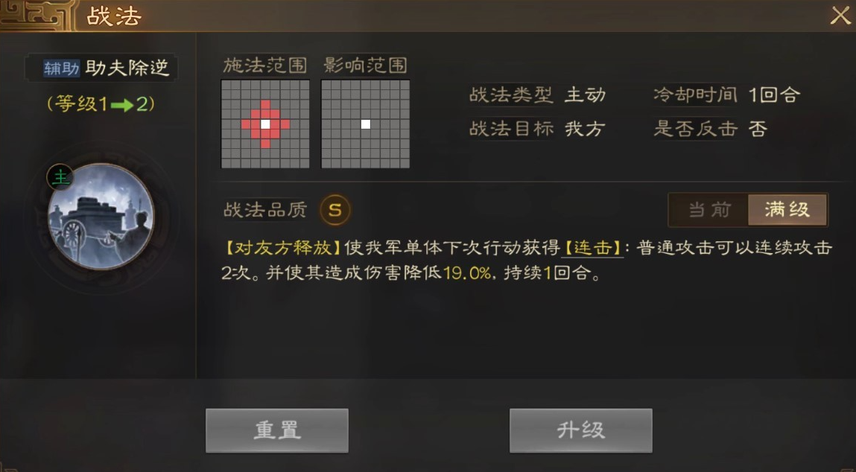Click white center cell in 施法范围 grid
The width and height of the screenshot is (856, 472).
pyautogui.click(x=265, y=124)
